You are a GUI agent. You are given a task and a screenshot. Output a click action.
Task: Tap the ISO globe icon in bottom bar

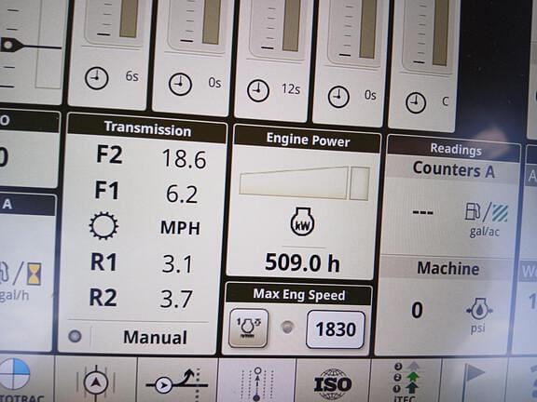point(333,383)
